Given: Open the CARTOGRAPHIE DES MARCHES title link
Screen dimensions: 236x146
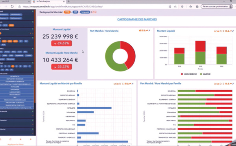Looking at the screenshot, I should tap(137, 19).
